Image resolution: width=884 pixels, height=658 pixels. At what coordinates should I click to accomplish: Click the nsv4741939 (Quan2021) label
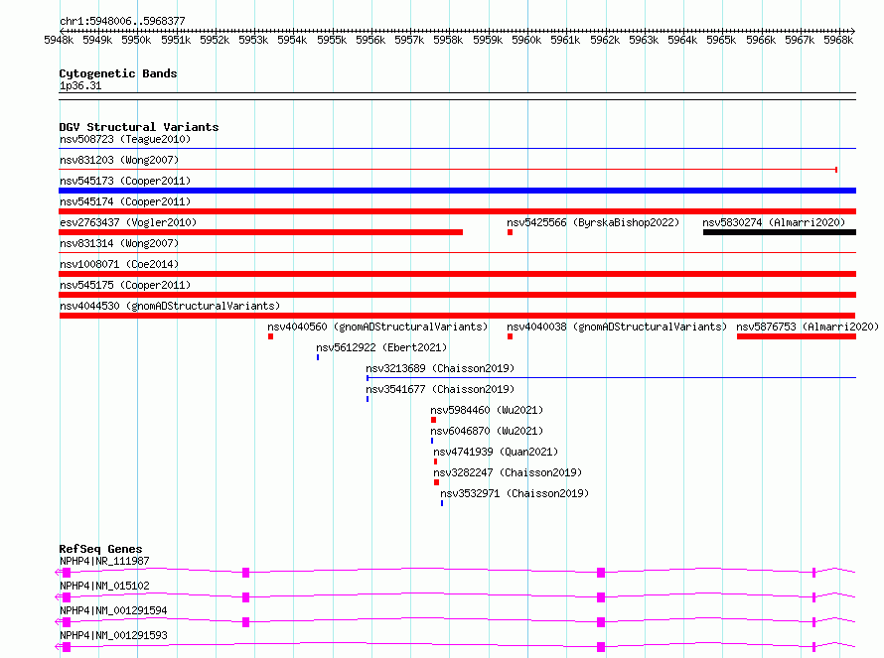point(496,452)
